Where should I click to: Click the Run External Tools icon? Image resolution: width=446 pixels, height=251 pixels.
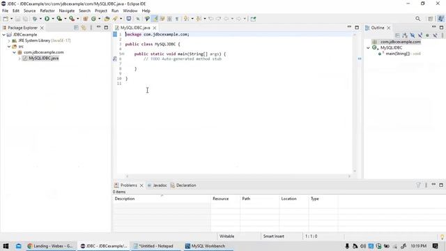(x=72, y=19)
